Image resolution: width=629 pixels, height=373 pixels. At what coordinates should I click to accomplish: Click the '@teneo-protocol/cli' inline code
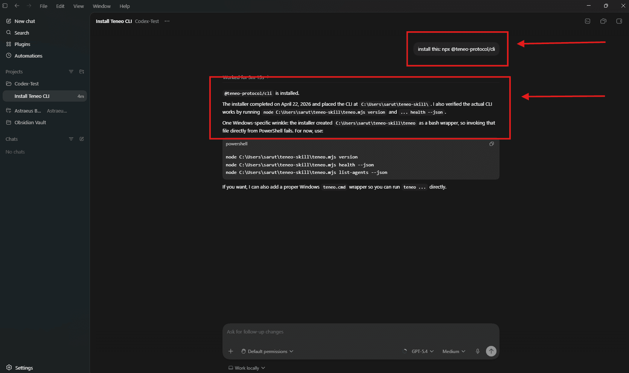[248, 93]
